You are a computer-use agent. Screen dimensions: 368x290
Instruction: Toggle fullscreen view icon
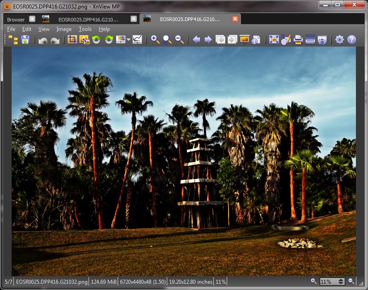pyautogui.click(x=274, y=40)
